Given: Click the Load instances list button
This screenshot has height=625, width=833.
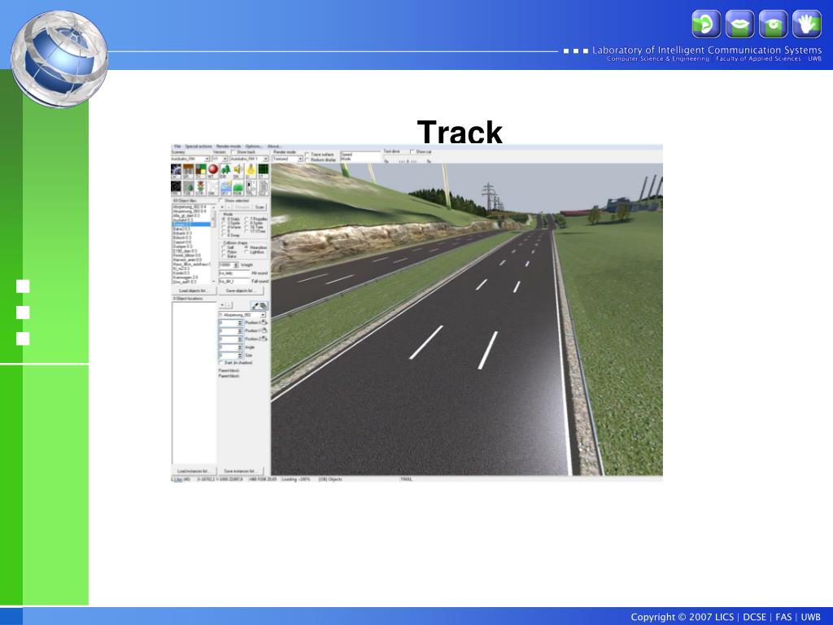Looking at the screenshot, I should (x=194, y=471).
